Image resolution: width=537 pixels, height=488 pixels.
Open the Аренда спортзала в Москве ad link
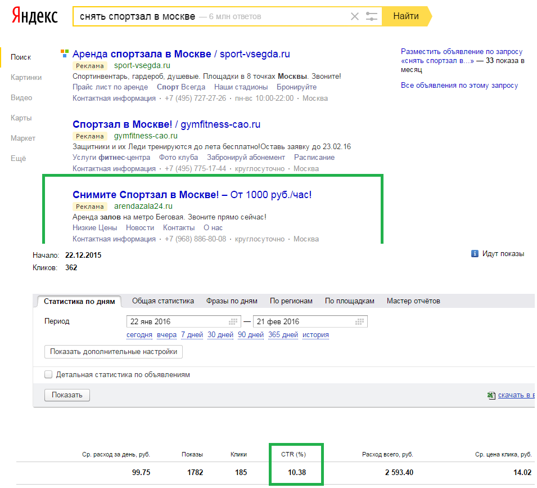click(142, 55)
